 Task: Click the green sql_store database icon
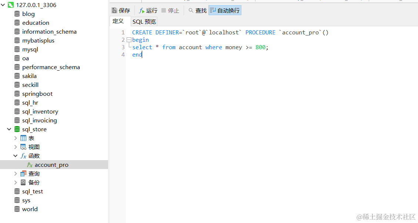click(17, 129)
